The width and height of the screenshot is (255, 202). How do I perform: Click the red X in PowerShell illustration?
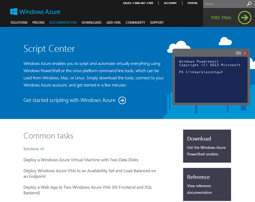[x=245, y=53]
